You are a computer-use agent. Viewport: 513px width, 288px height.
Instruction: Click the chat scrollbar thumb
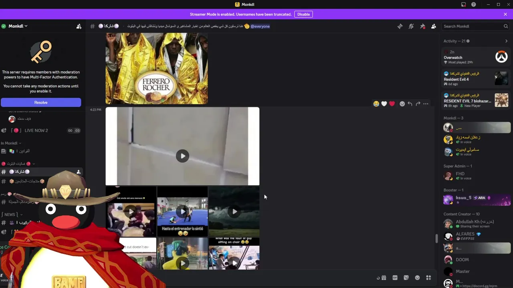(x=436, y=238)
